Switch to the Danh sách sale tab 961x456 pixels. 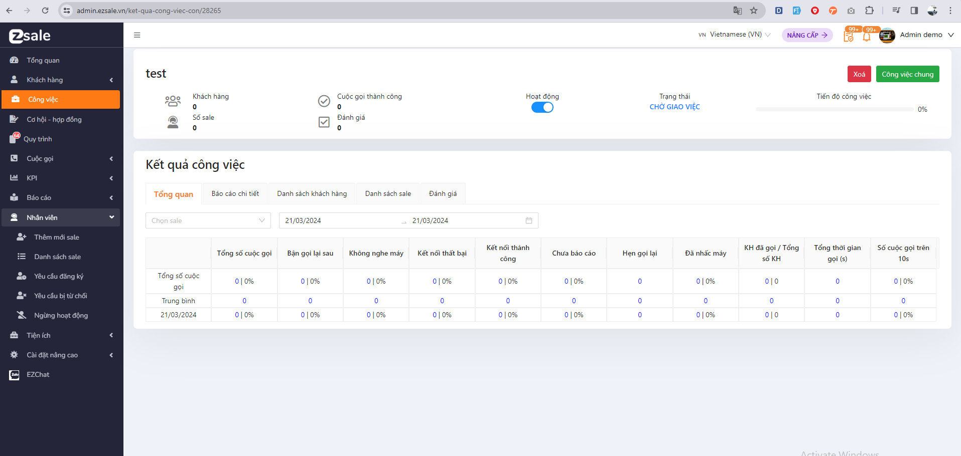pos(388,193)
